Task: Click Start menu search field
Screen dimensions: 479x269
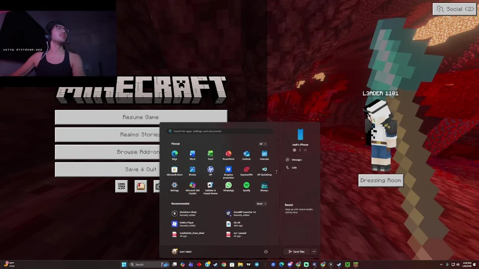Action: pos(220,131)
